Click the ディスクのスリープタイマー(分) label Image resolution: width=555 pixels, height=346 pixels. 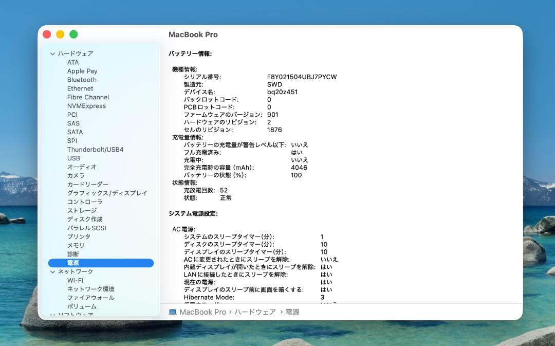click(x=229, y=244)
